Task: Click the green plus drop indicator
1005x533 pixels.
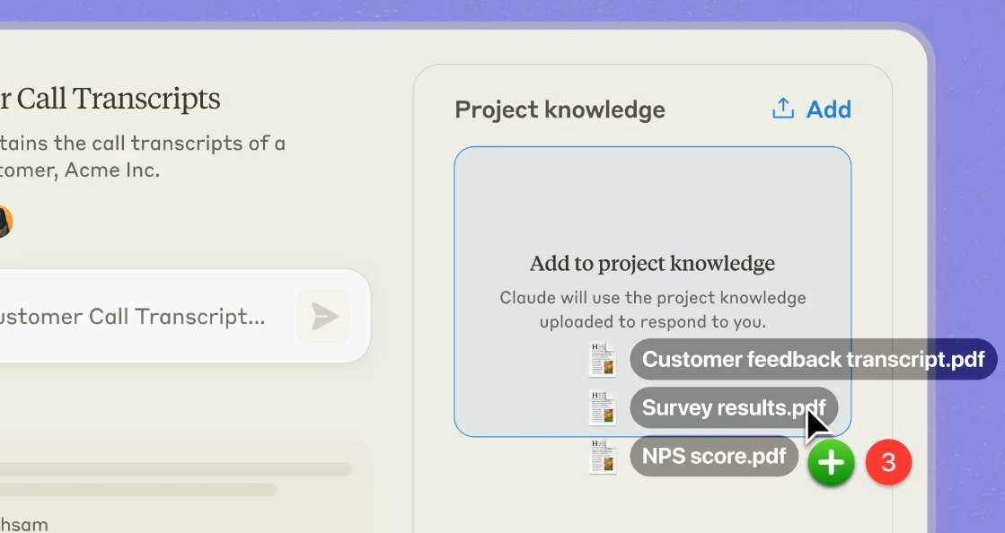Action: [x=831, y=462]
